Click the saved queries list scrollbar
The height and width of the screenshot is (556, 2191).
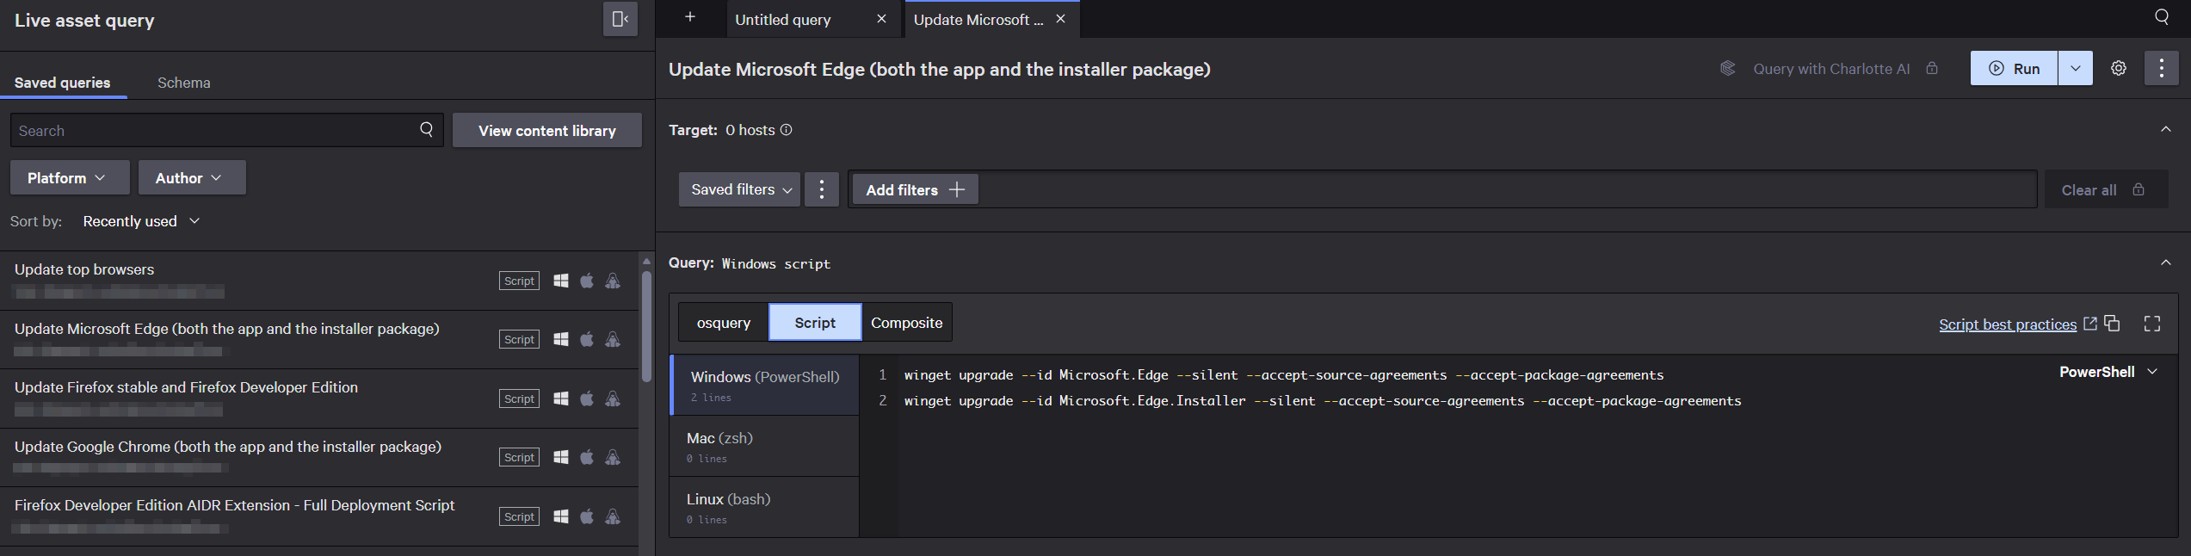pyautogui.click(x=646, y=327)
